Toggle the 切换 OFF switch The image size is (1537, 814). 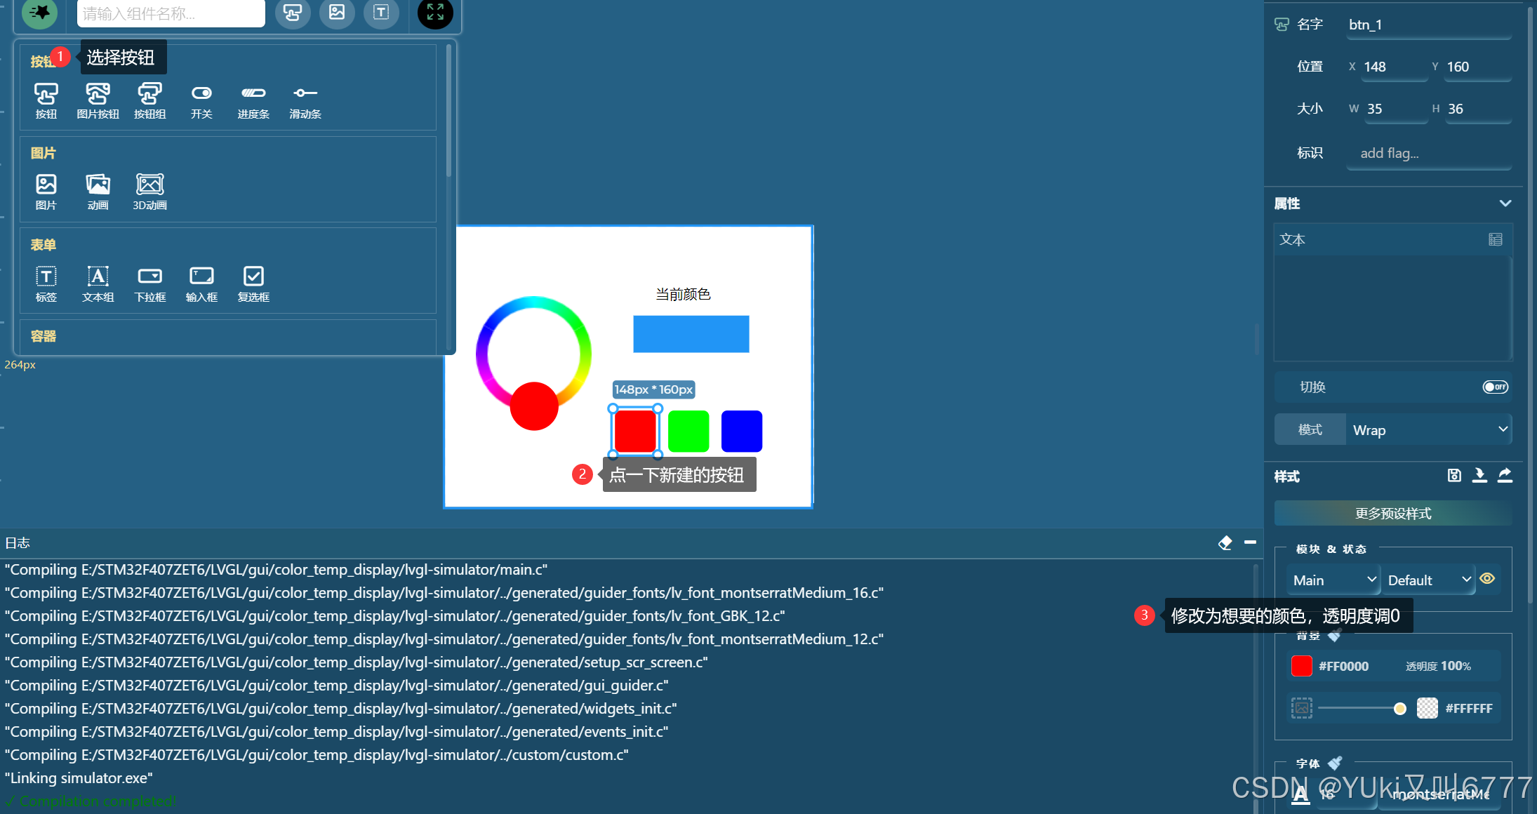(x=1495, y=387)
